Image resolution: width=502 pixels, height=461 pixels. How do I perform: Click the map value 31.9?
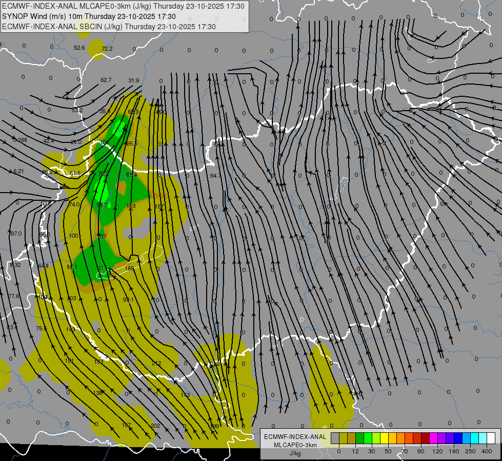[134, 80]
